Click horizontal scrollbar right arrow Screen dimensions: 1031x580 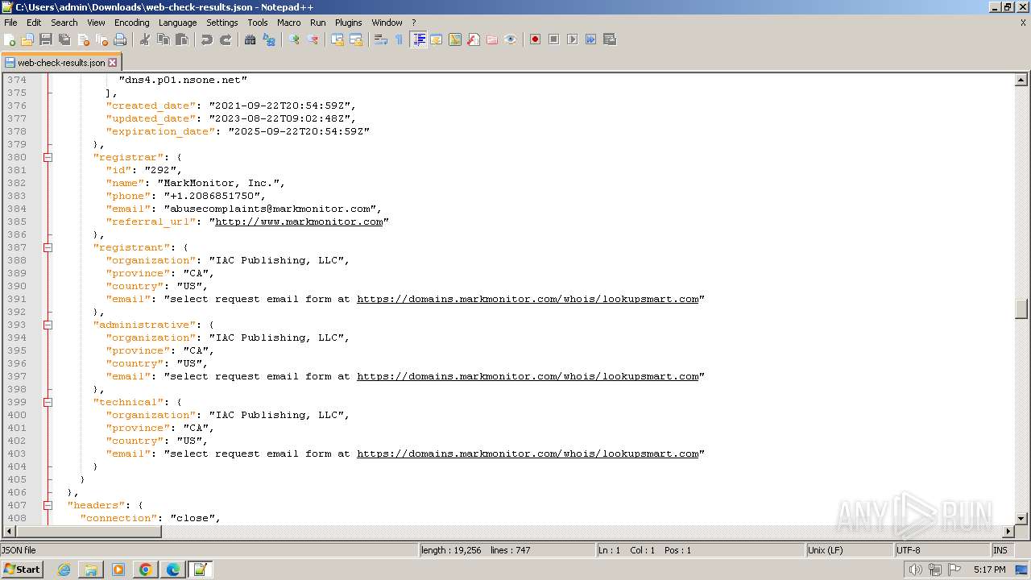click(x=1008, y=531)
